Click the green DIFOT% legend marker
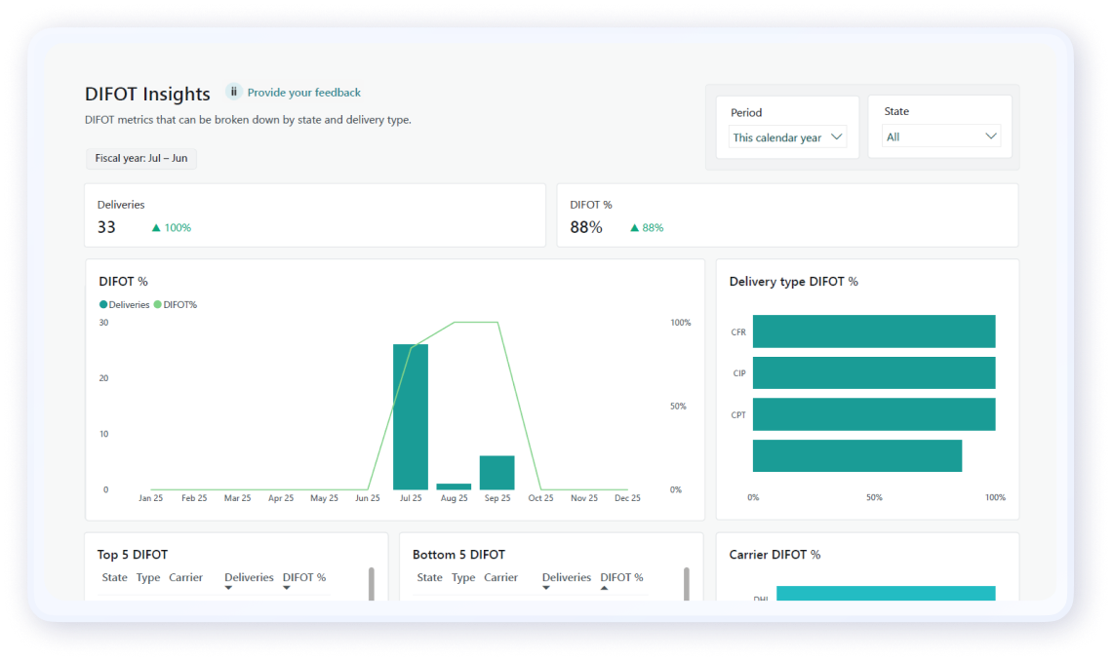 pos(155,304)
